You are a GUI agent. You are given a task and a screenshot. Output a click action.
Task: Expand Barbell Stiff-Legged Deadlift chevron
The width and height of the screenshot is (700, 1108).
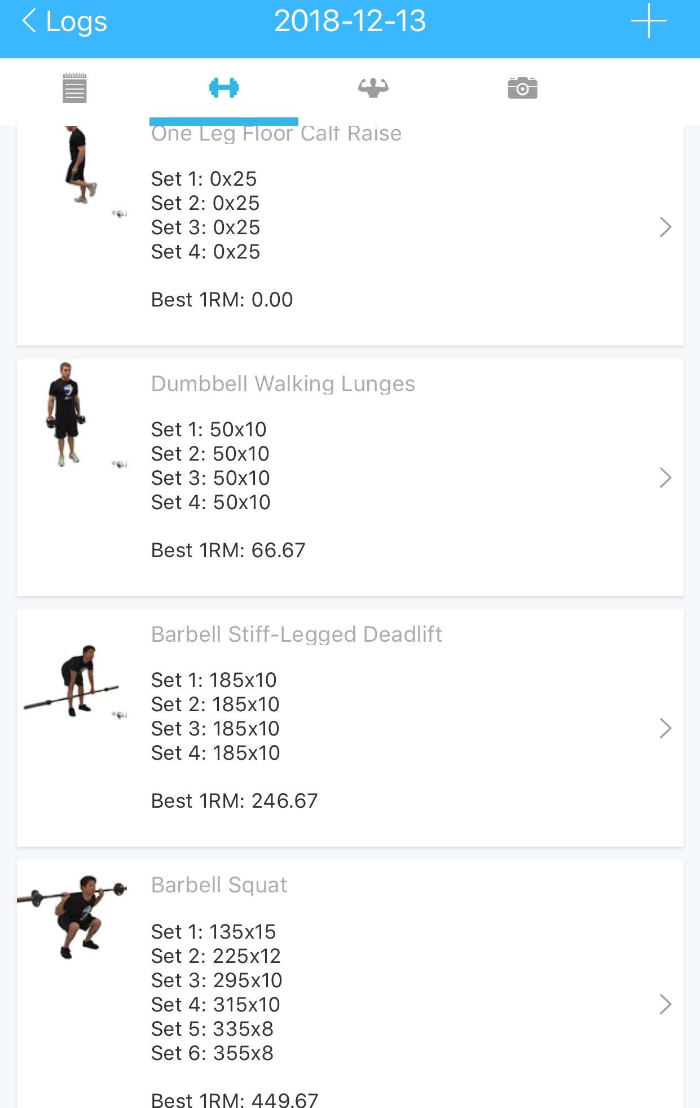[x=665, y=728]
